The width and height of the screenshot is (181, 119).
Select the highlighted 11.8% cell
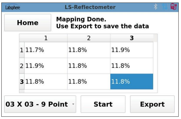click(132, 82)
